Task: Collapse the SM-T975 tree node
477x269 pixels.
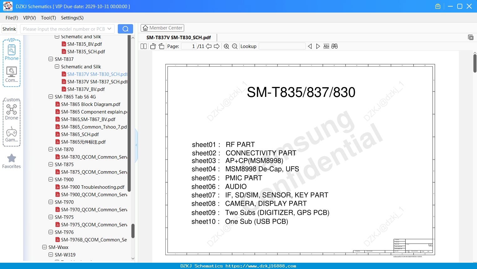Action: [51, 217]
